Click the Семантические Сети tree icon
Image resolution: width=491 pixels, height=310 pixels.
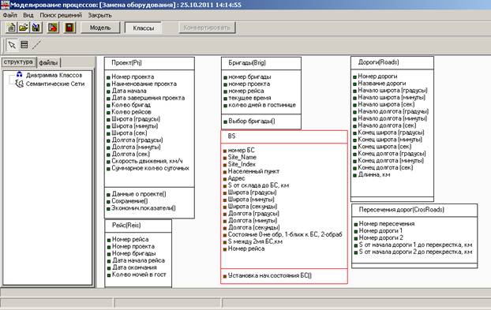coord(20,84)
